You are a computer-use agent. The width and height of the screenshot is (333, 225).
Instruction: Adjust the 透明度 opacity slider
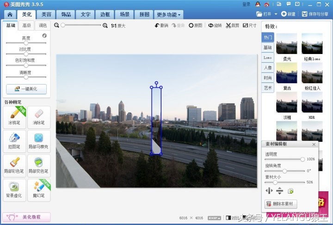pyautogui.click(x=302, y=159)
